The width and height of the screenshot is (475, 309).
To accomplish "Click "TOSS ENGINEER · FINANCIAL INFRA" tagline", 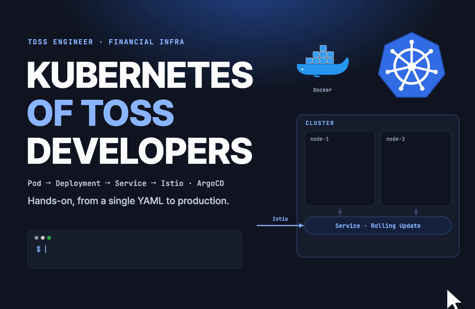I will click(106, 42).
